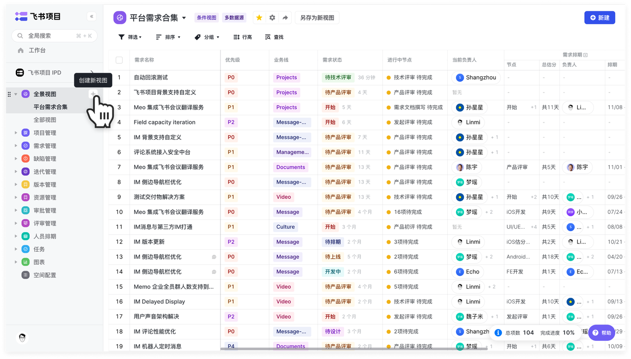Expand the 版本管理 tree arrow
The height and width of the screenshot is (359, 631).
16,184
